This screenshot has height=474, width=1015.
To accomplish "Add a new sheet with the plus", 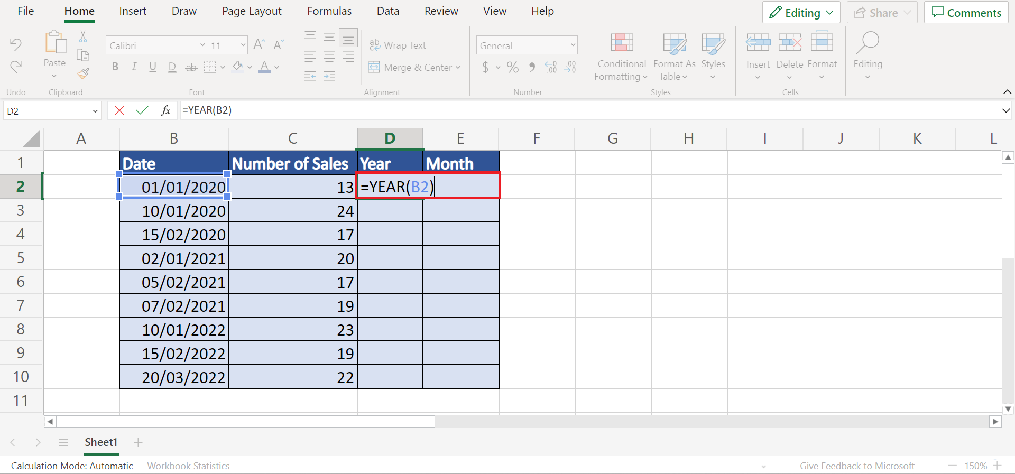I will 138,442.
